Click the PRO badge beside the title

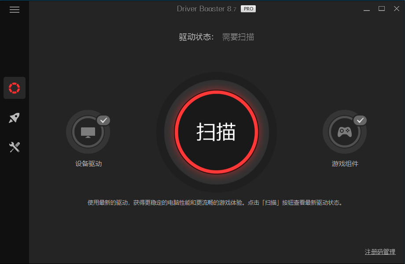(x=248, y=8)
